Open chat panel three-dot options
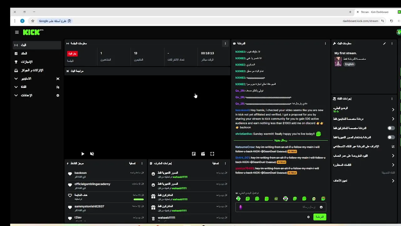This screenshot has width=401, height=226. (x=325, y=44)
